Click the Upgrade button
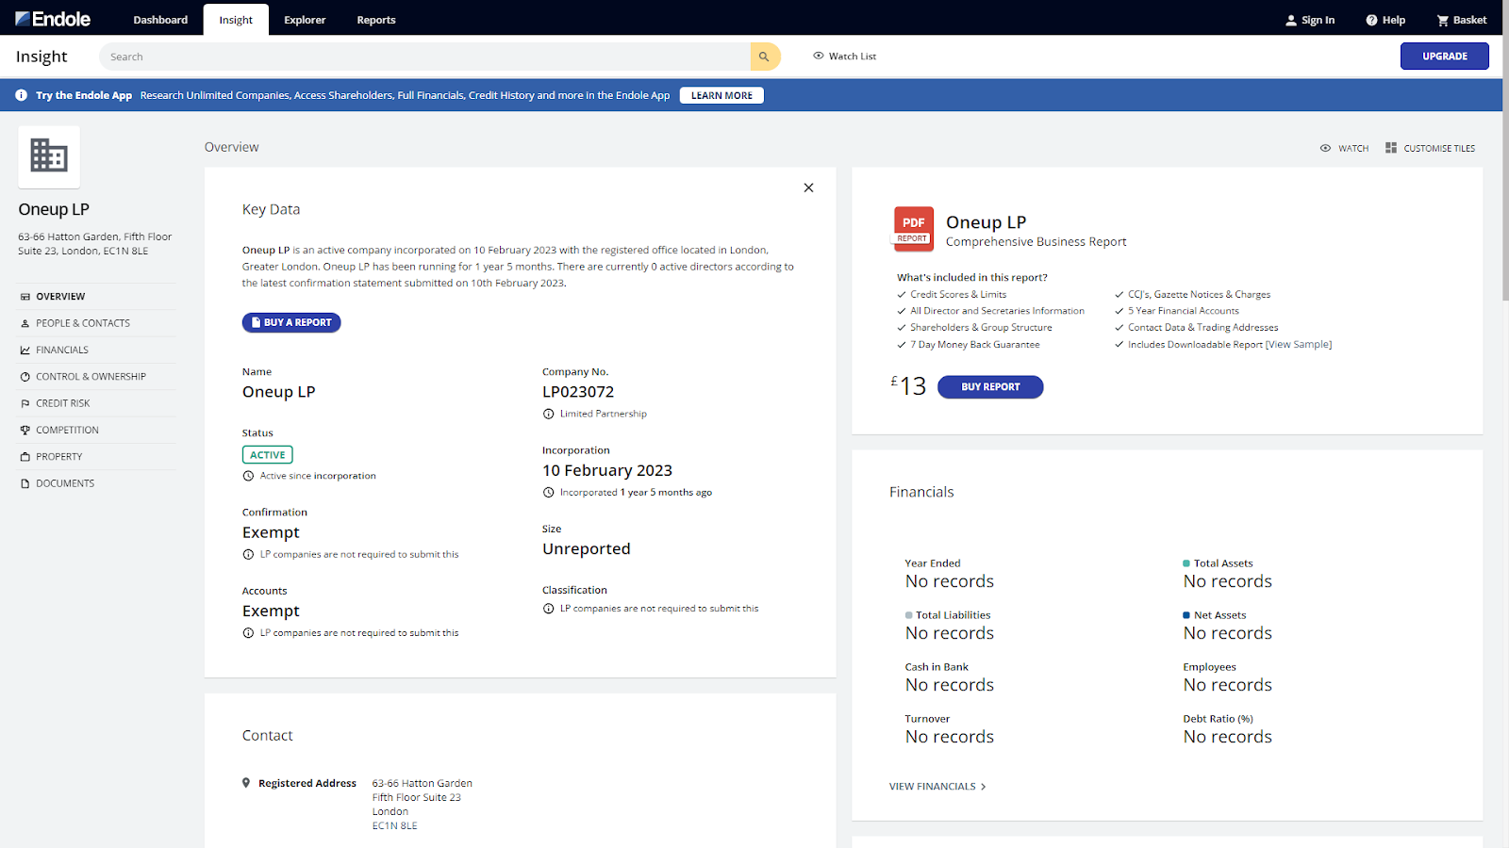1509x848 pixels. pos(1445,57)
